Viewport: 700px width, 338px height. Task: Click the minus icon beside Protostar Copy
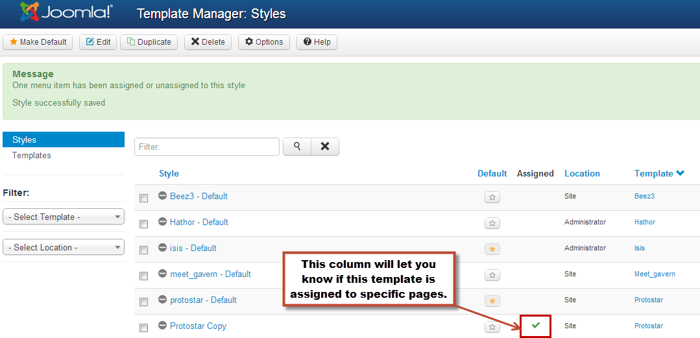click(x=163, y=325)
